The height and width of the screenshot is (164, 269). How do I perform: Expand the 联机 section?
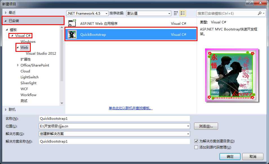[x=6, y=109]
